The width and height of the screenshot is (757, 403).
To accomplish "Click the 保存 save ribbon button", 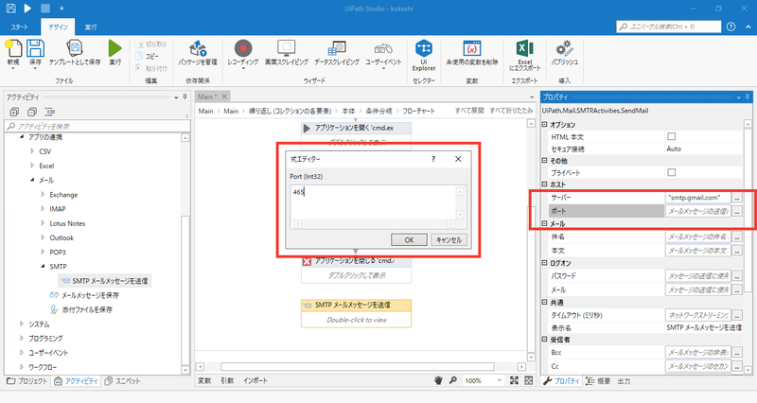I will pos(35,53).
